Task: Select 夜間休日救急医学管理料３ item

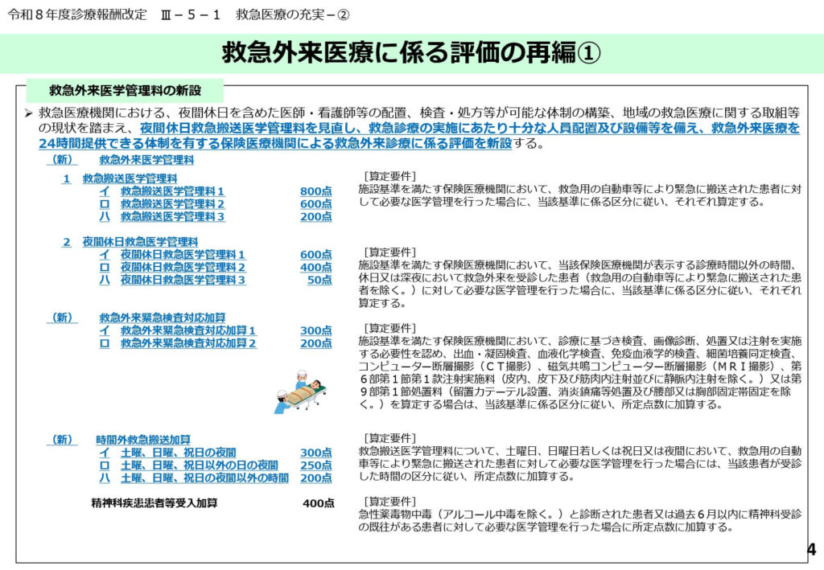Action: [x=183, y=280]
